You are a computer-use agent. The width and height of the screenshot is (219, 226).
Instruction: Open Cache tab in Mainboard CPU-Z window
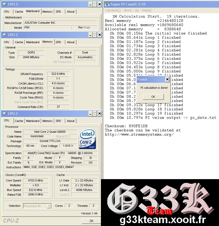point(19,12)
